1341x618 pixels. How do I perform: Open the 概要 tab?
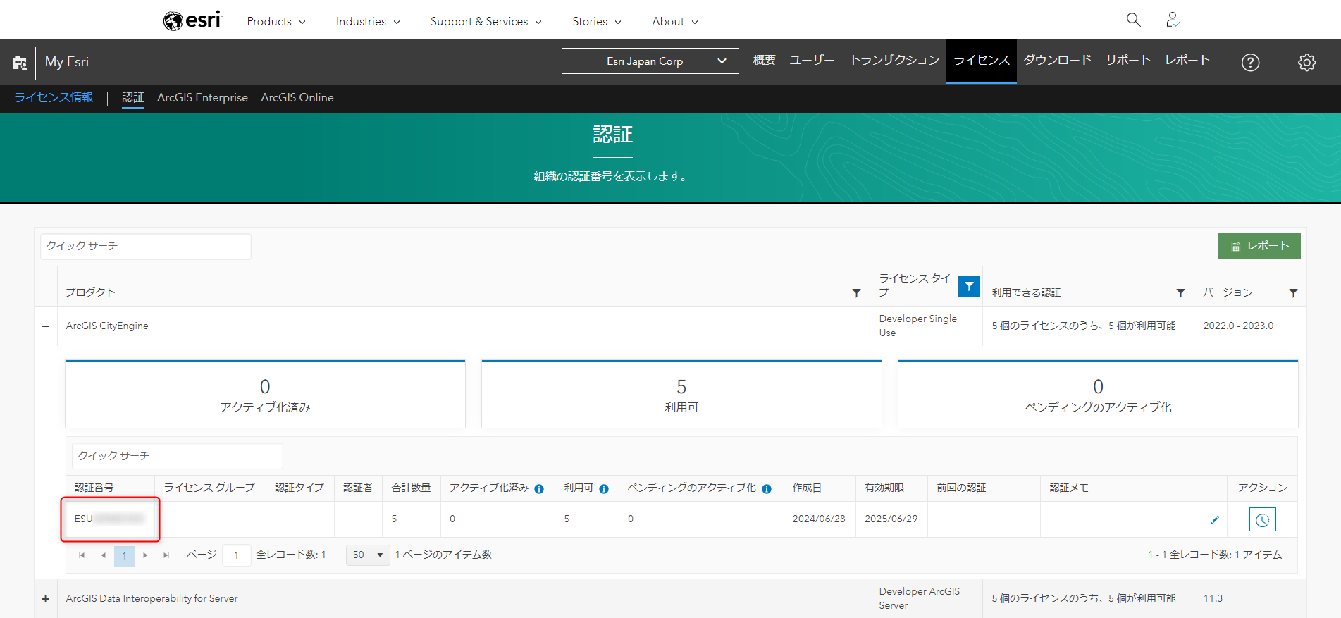[x=765, y=61]
